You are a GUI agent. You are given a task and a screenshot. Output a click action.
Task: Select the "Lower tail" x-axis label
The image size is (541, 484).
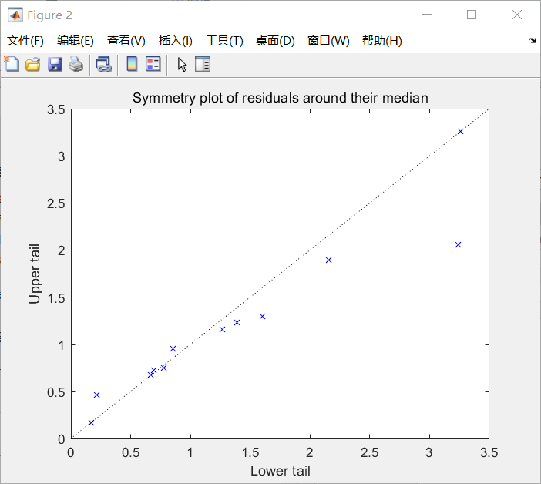280,471
